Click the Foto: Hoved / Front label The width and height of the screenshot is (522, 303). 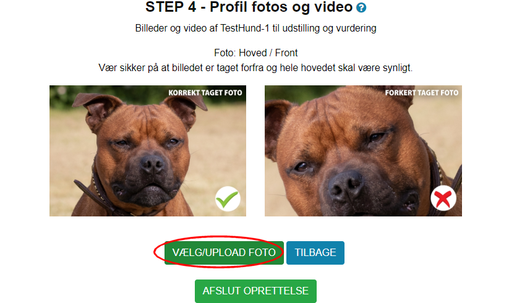coord(255,53)
